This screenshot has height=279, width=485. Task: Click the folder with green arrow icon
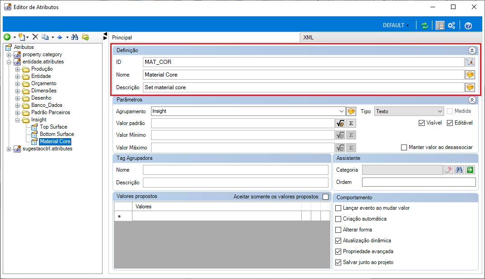point(85,37)
